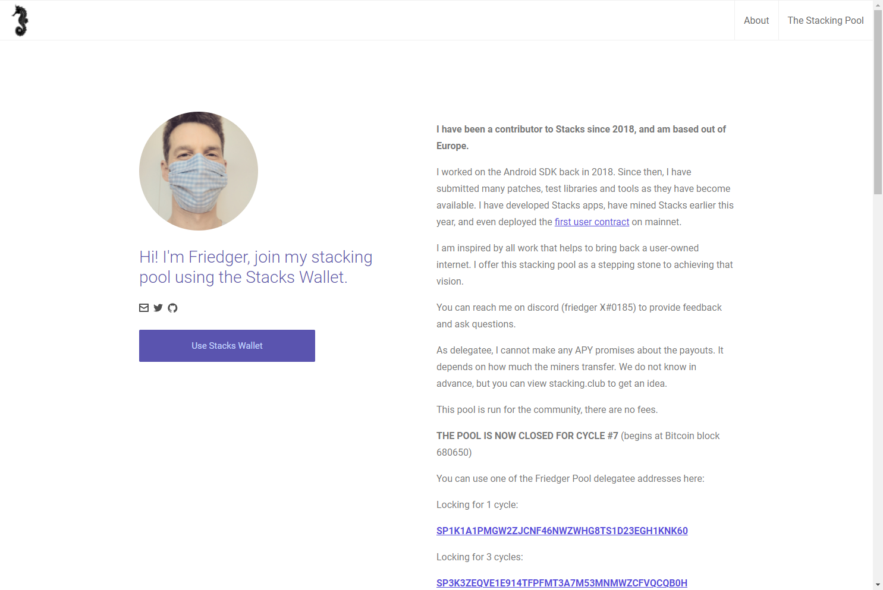Click the masked profile photo
Image resolution: width=883 pixels, height=590 pixels.
tap(199, 171)
